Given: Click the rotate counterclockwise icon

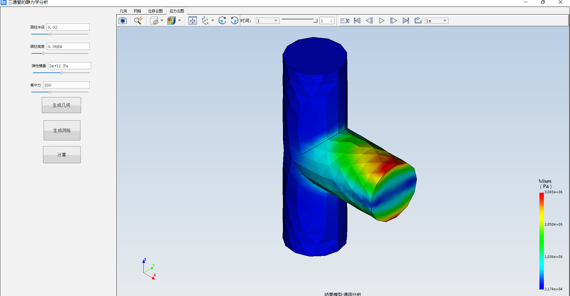Looking at the screenshot, I should (x=235, y=21).
